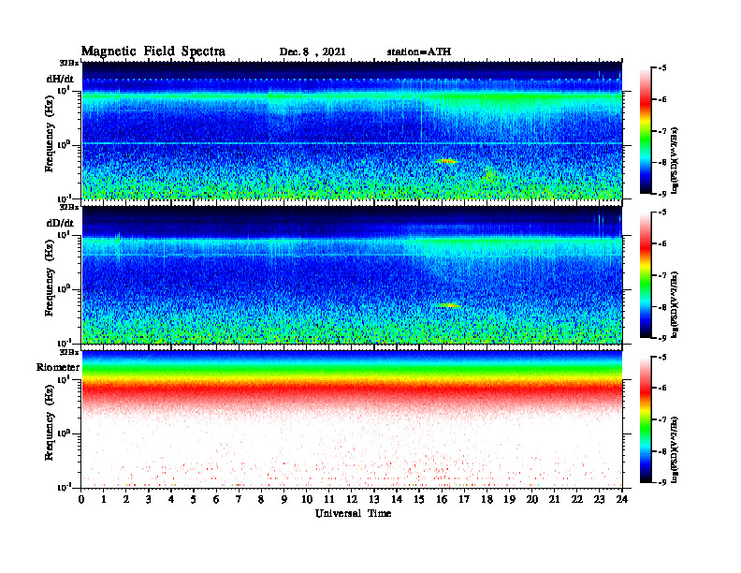
Task: Click hour tick label "9" on time axis
Action: click(x=284, y=499)
